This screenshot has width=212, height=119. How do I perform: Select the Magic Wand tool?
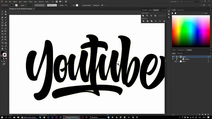point(2,14)
